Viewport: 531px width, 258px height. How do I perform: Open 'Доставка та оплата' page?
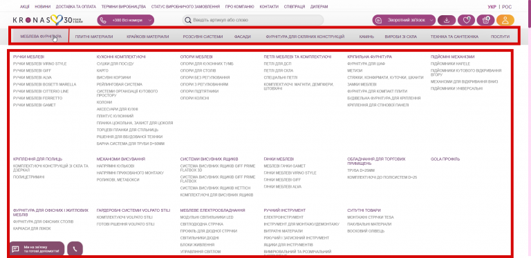76,7
